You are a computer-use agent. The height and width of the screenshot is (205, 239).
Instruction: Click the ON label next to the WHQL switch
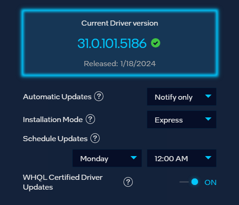(x=211, y=183)
